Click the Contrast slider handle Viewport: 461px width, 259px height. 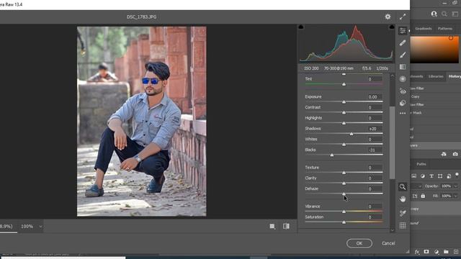point(344,112)
